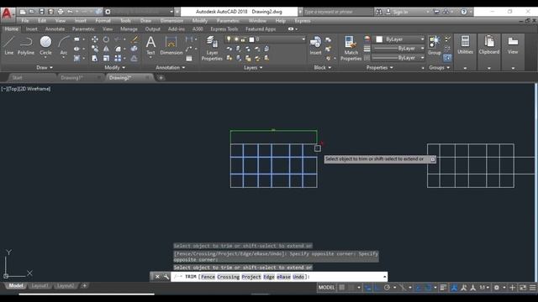
Task: Toggle the layer on/off lightbulb icon
Action: click(229, 39)
